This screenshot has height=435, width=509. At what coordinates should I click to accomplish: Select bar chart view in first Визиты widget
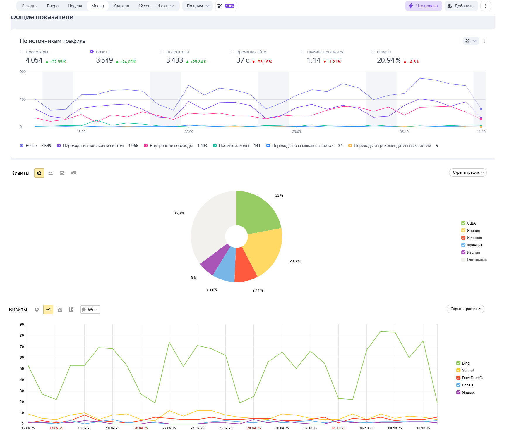tap(73, 173)
